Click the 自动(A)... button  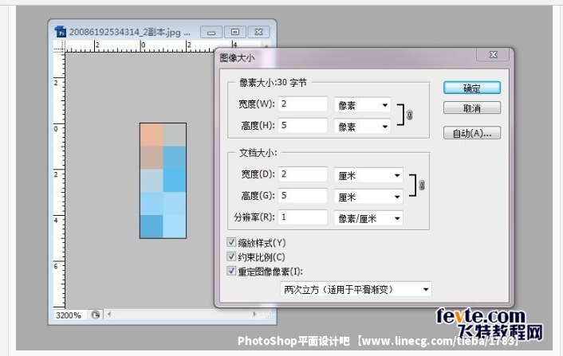(x=472, y=133)
